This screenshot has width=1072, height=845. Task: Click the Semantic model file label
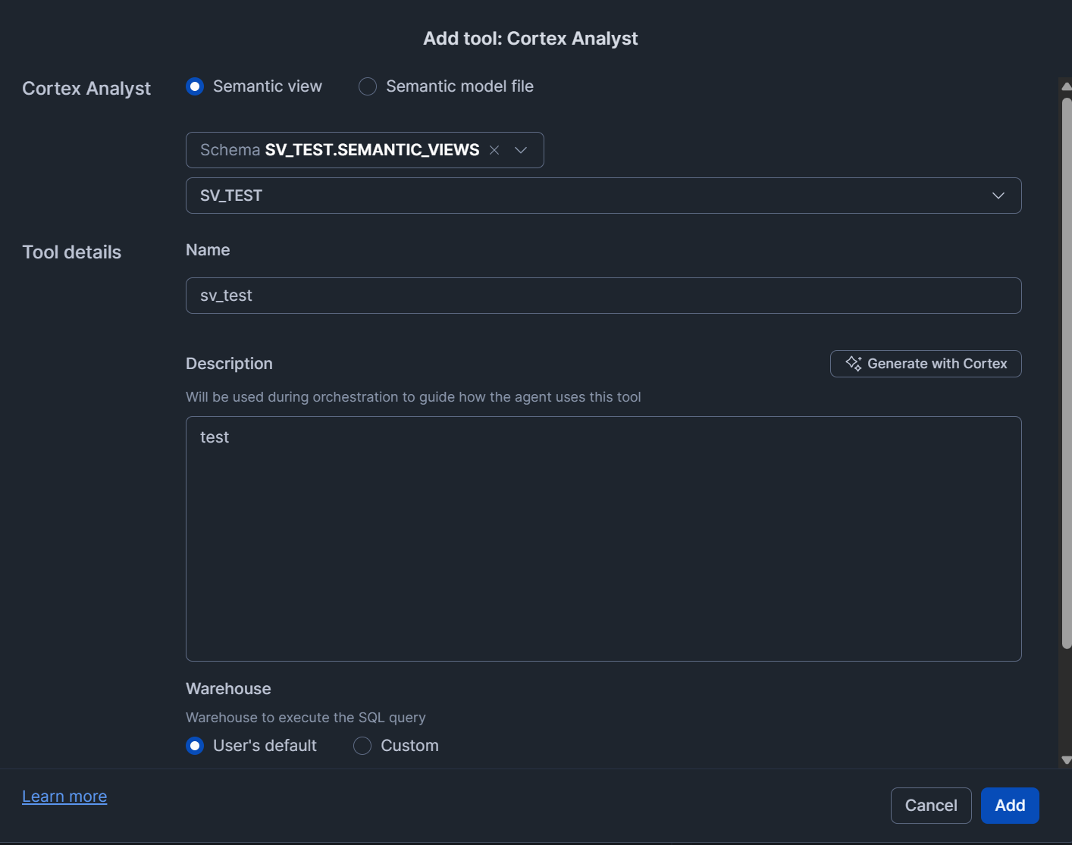[x=459, y=86]
